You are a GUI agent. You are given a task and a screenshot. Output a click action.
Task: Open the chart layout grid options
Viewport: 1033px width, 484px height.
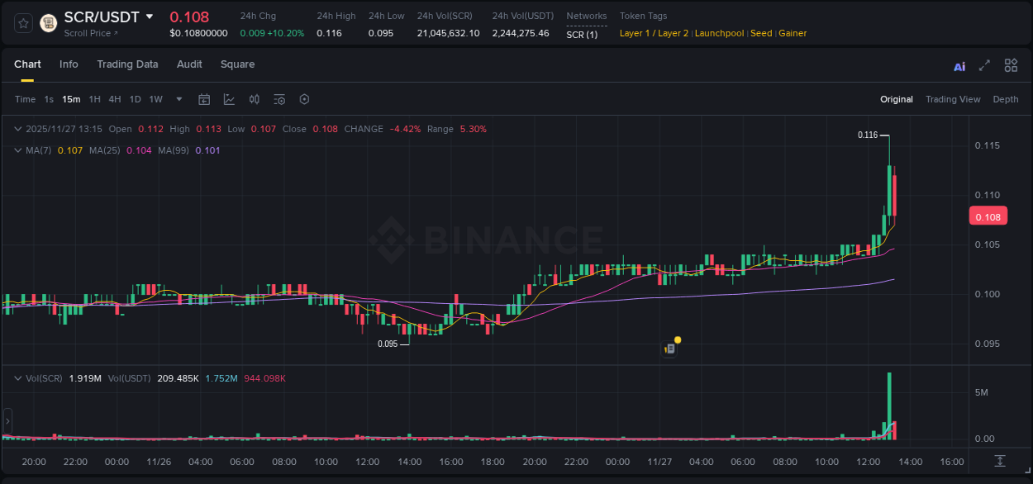click(x=1011, y=65)
